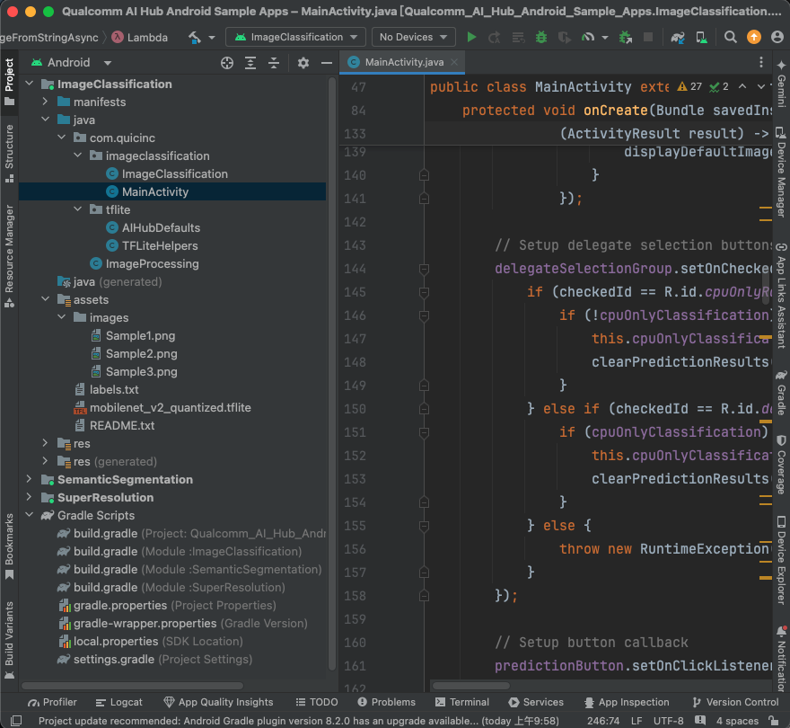Open Search Everywhere magnifier icon
The height and width of the screenshot is (728, 790).
[x=731, y=38]
